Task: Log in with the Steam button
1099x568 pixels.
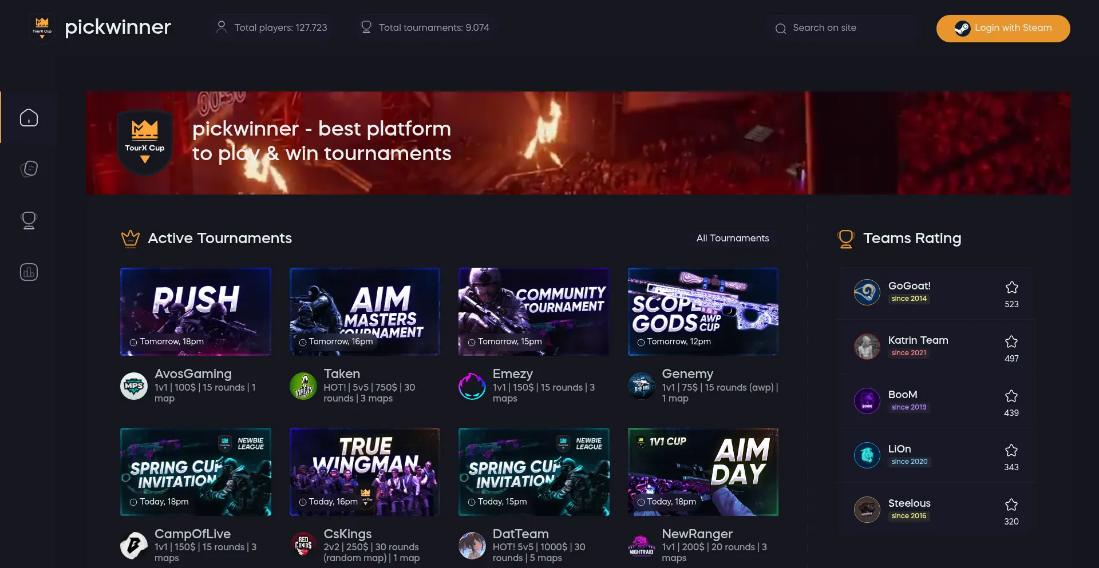Action: (x=1003, y=29)
